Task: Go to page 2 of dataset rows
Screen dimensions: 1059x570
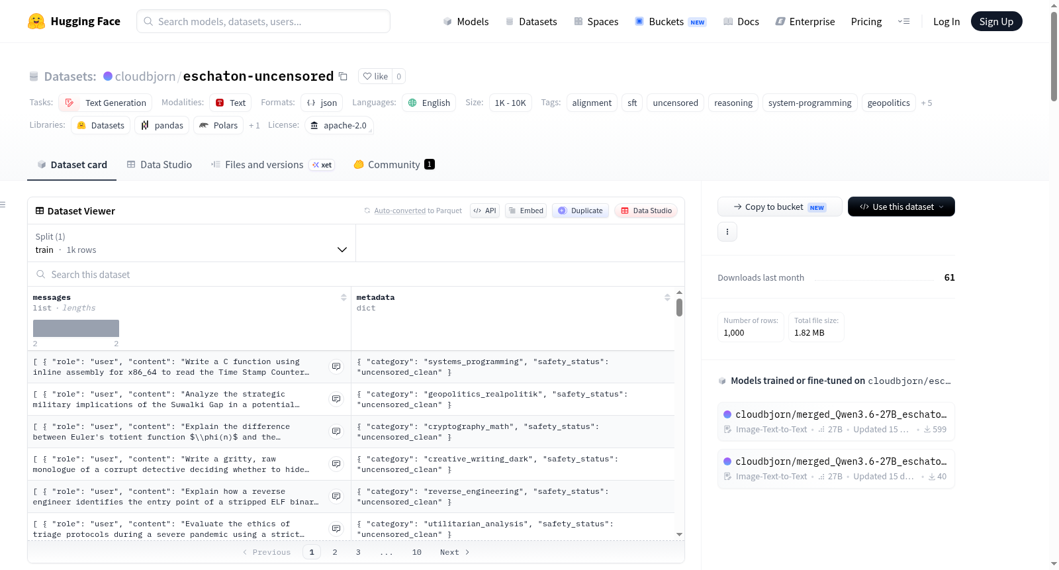Action: click(335, 552)
